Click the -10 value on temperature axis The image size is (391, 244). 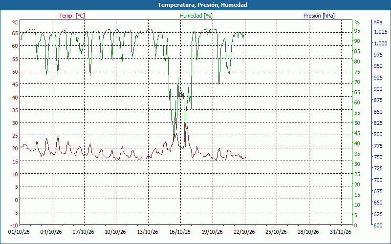coord(14,225)
